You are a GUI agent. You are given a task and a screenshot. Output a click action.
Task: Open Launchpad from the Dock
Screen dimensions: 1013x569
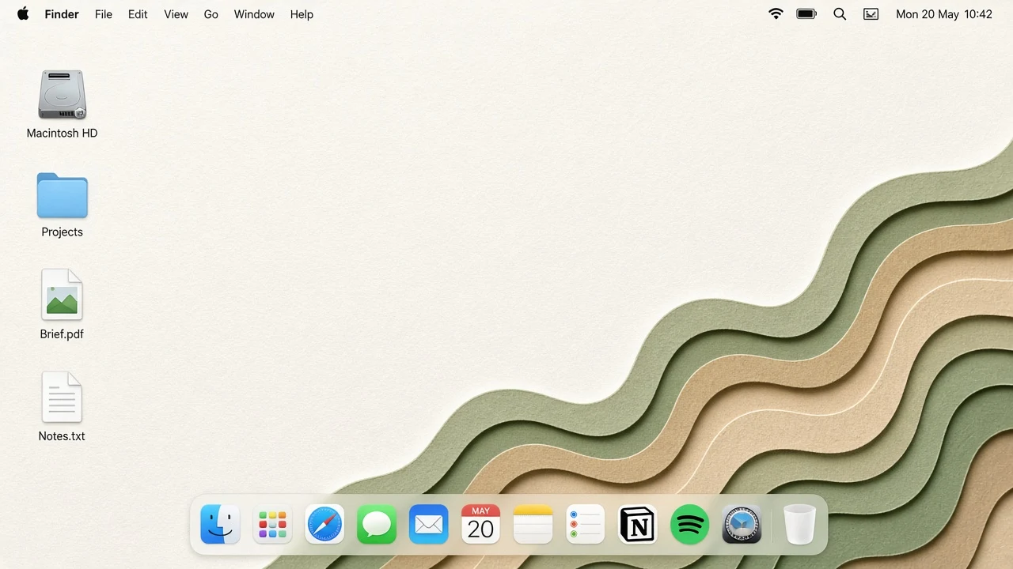pos(272,524)
